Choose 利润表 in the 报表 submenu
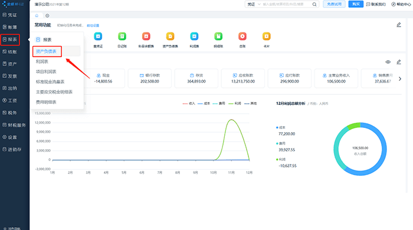This screenshot has width=413, height=230. click(x=42, y=61)
